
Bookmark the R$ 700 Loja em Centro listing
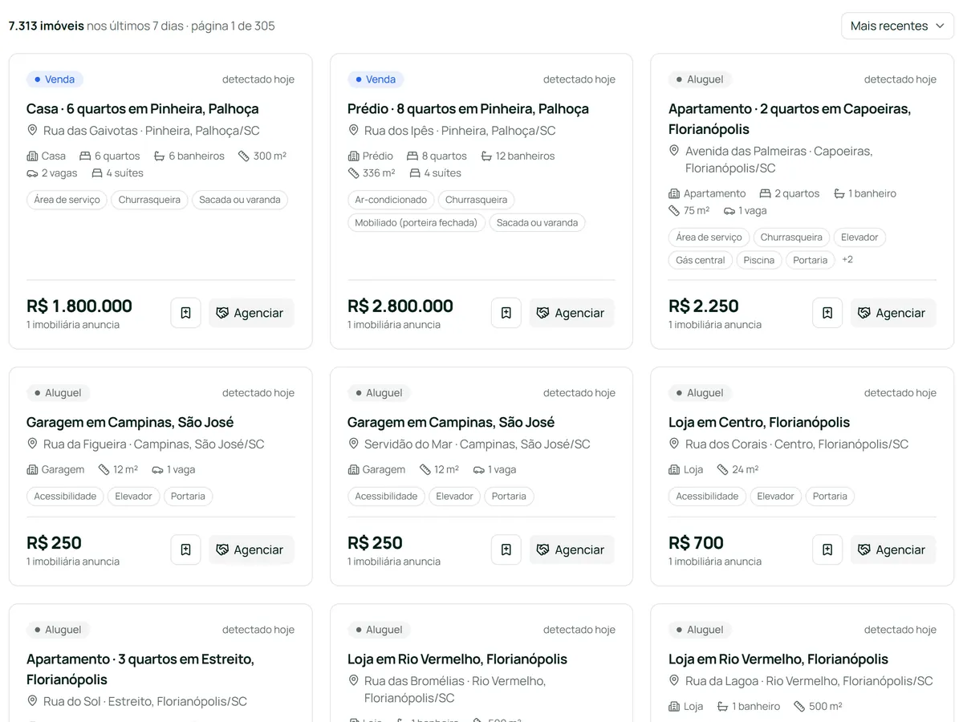pos(827,550)
